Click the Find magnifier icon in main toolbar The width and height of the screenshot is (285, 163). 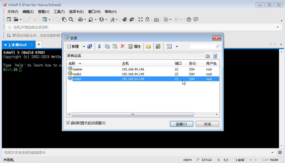click(x=71, y=19)
